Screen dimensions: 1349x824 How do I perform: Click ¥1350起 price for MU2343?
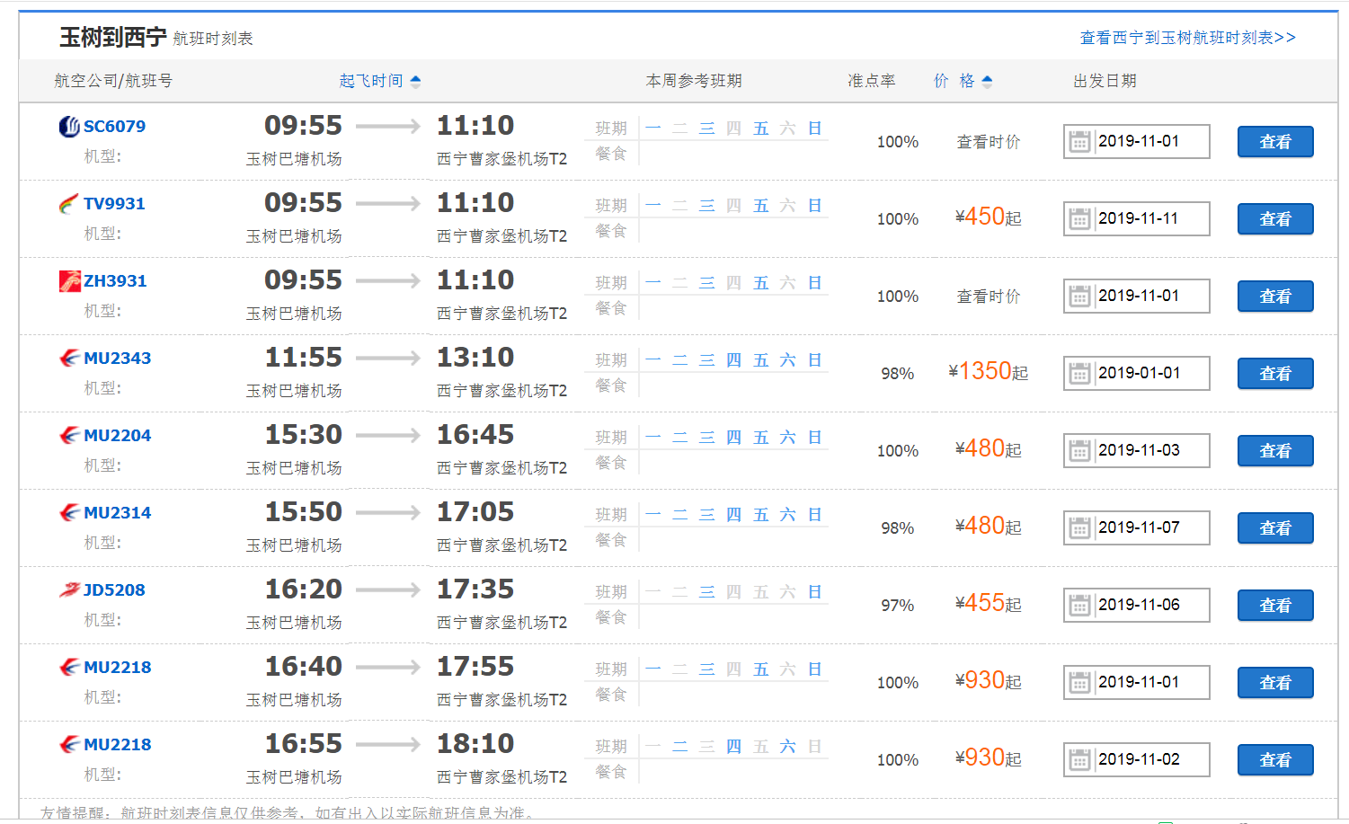pyautogui.click(x=989, y=372)
